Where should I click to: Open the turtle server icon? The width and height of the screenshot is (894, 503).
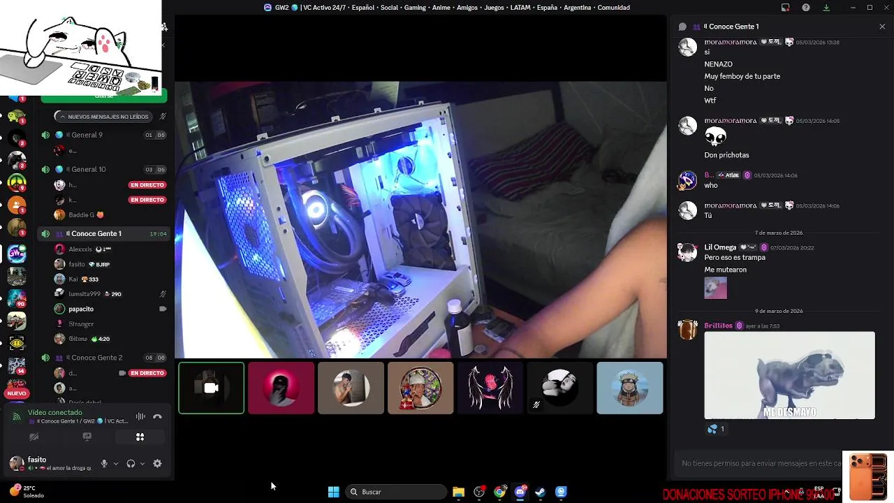tap(17, 116)
